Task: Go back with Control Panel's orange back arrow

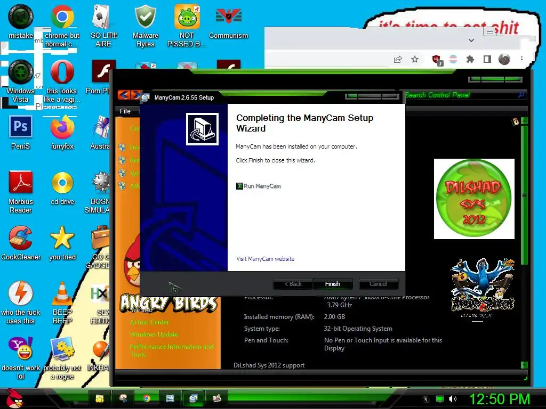Action: (124, 95)
